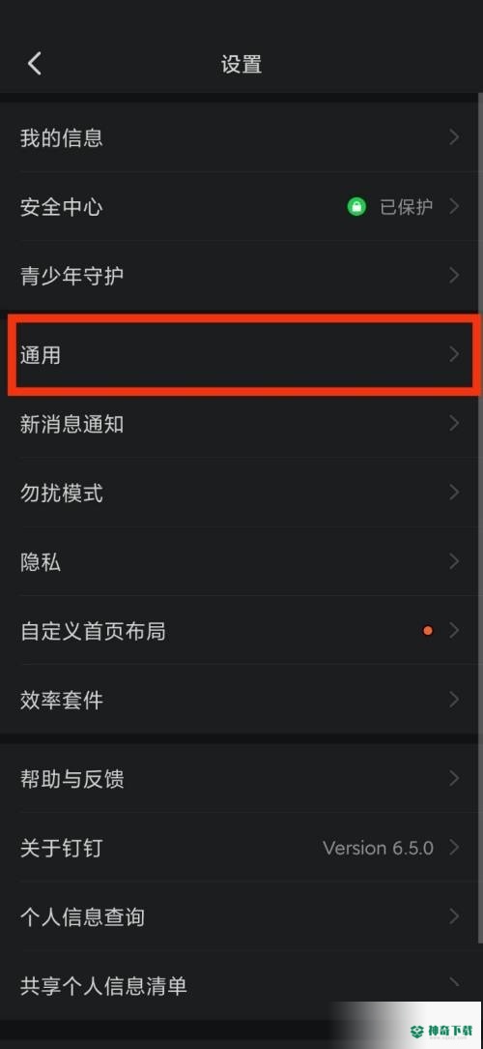This screenshot has width=483, height=1049.
Task: Open 个人信息查询 entry
Action: point(241,916)
